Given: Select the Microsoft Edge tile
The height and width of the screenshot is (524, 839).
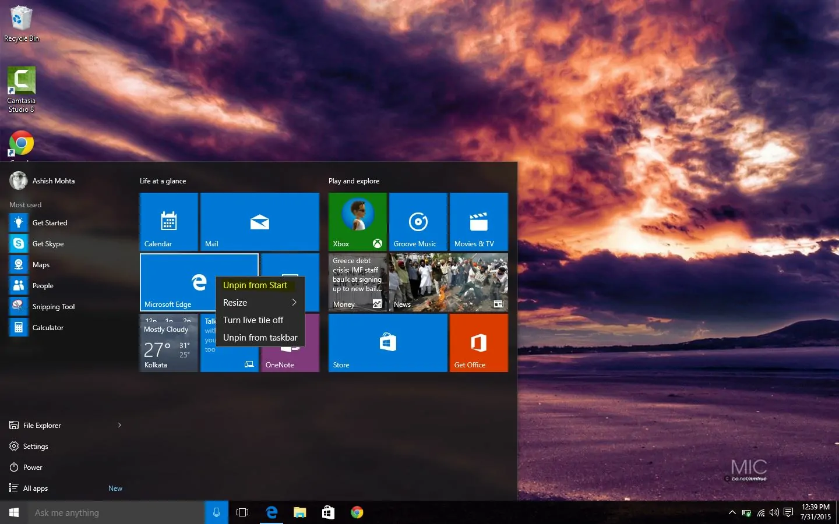Looking at the screenshot, I should click(178, 282).
